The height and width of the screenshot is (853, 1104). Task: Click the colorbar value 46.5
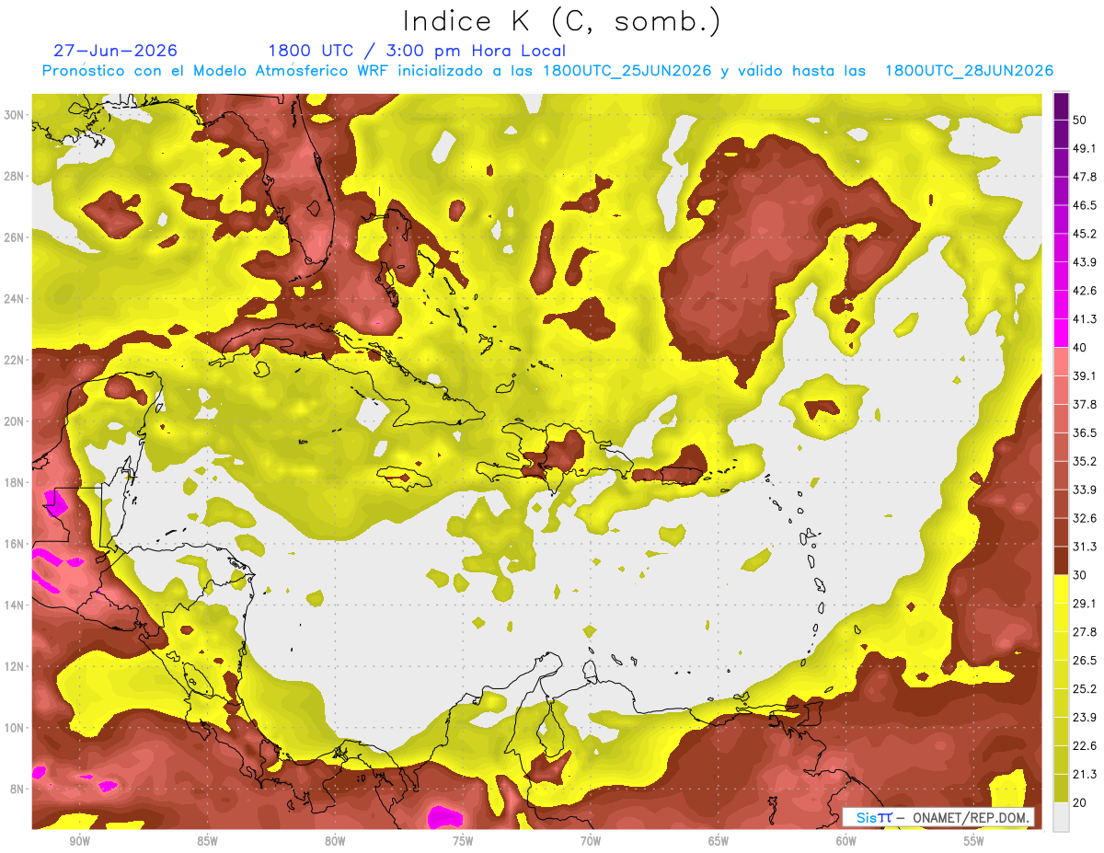[1085, 205]
